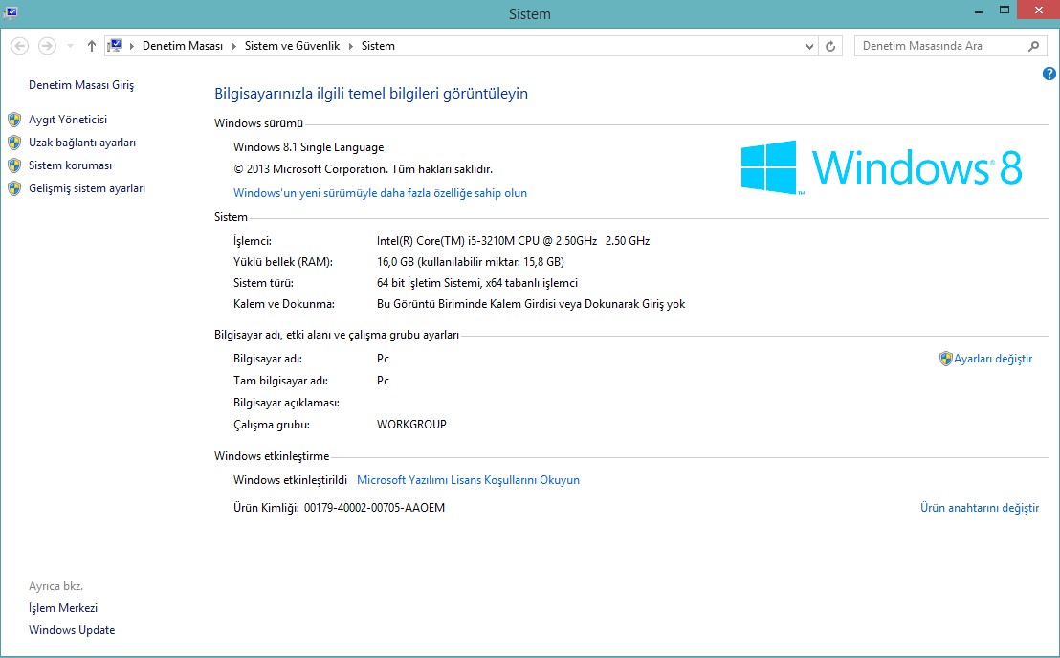Open Sistem koruması
The image size is (1060, 658).
click(70, 165)
